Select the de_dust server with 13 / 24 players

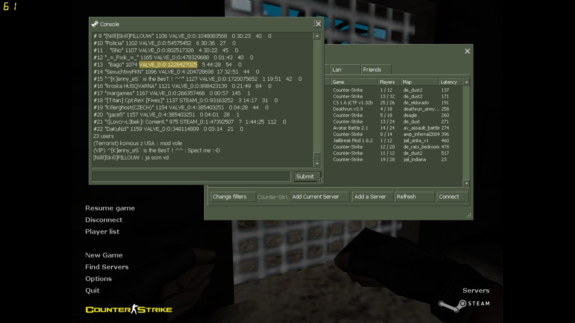[394, 121]
